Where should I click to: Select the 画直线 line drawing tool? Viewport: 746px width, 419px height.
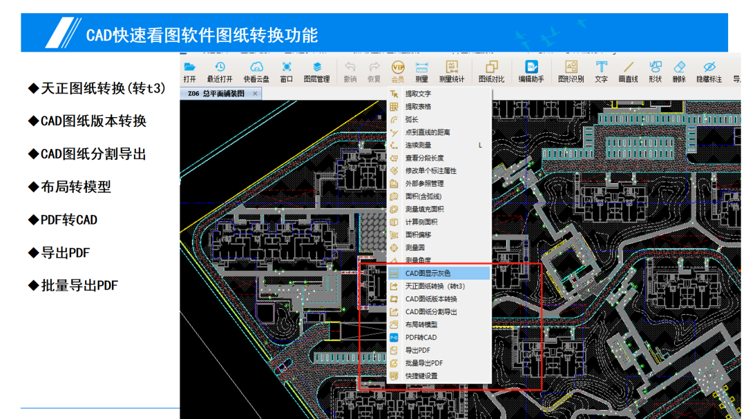[x=628, y=71]
